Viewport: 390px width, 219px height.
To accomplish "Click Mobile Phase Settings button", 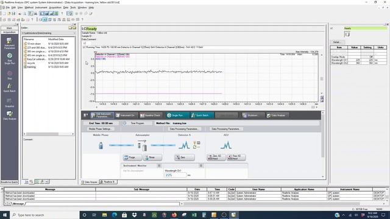I will click(100, 129).
